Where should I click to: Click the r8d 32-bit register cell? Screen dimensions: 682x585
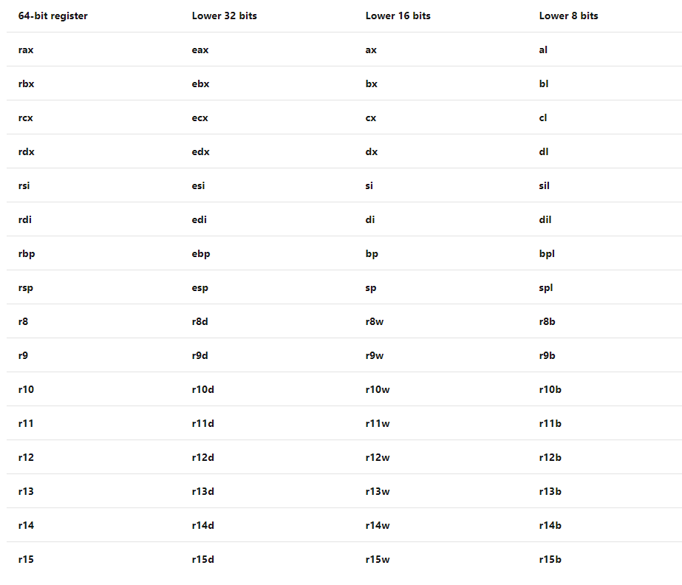point(200,321)
